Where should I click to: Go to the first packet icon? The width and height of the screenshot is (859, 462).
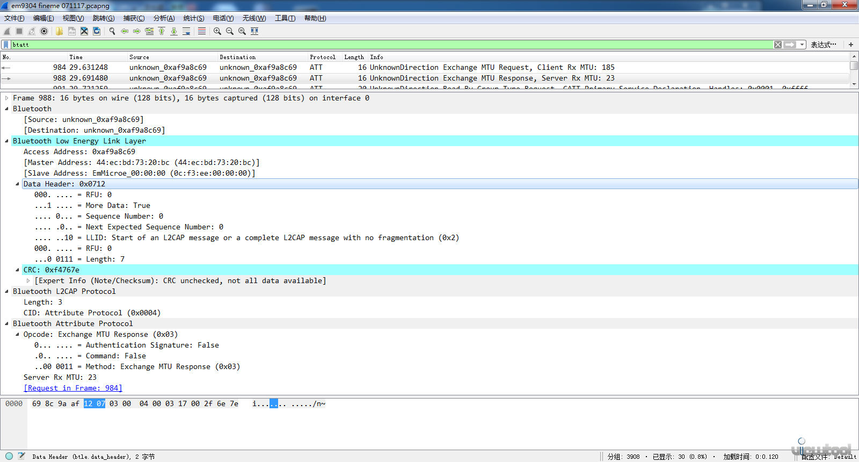[162, 31]
